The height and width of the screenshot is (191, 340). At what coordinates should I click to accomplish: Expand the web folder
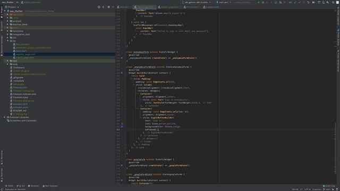click(x=7, y=64)
